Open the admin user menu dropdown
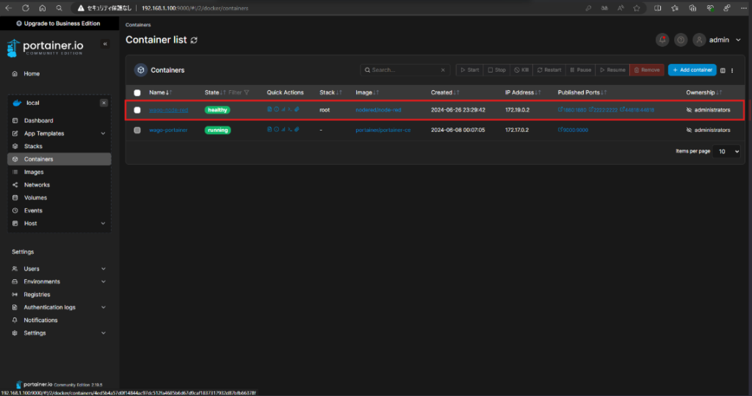Viewport: 752px width, 396px height. [x=718, y=40]
